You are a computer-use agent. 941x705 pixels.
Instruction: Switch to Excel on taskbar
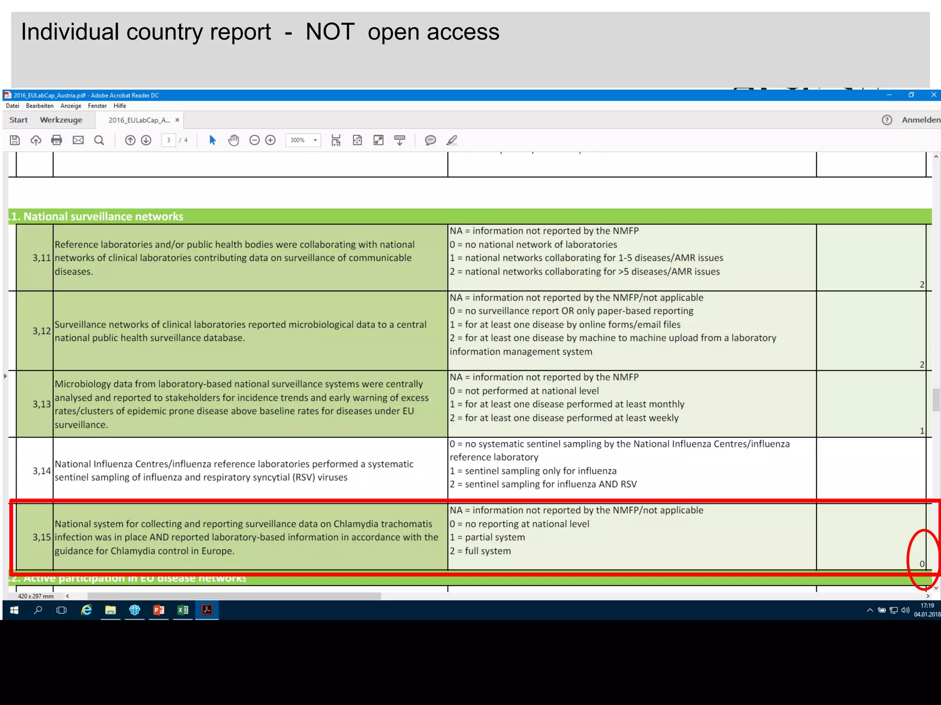pyautogui.click(x=183, y=610)
